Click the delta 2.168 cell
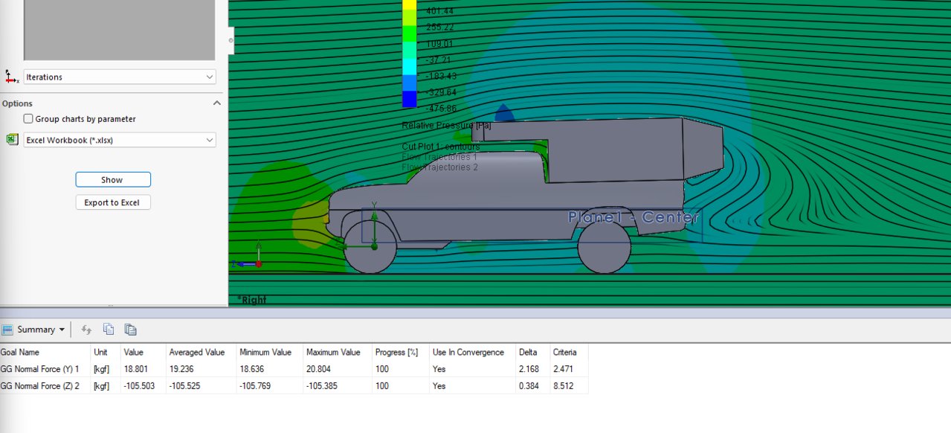This screenshot has height=433, width=951. [x=529, y=368]
